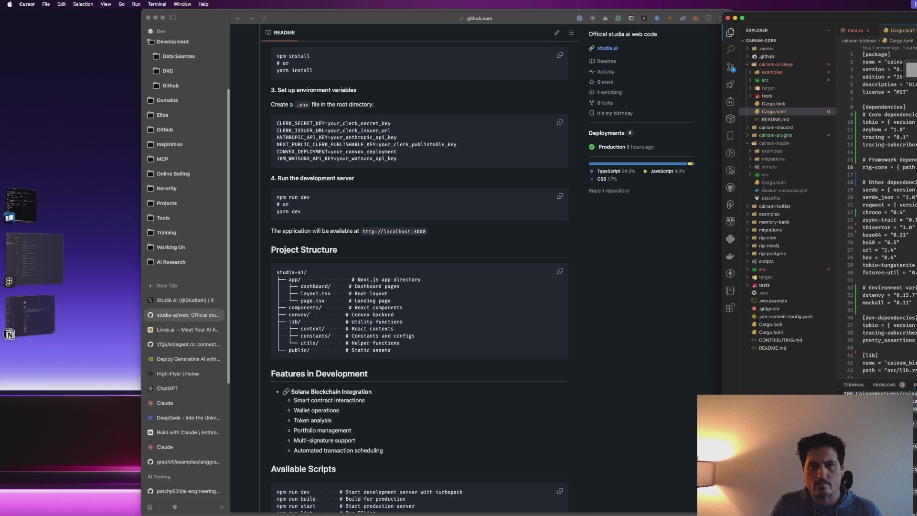Click the Apple menu icon
The width and height of the screenshot is (917, 516).
(9, 4)
